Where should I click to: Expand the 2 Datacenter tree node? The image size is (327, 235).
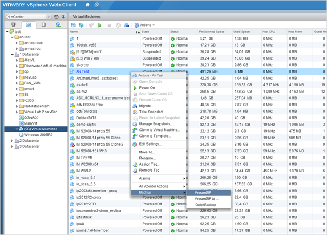tap(12, 141)
